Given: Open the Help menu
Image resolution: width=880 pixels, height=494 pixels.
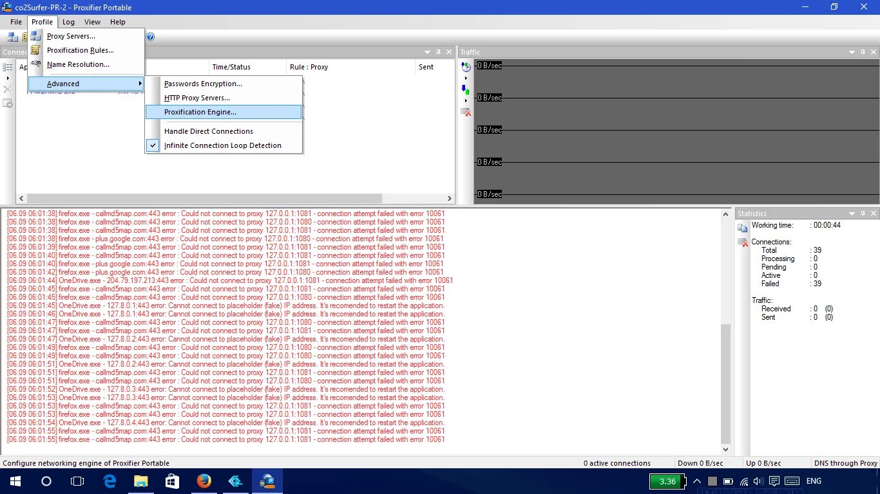Looking at the screenshot, I should click(117, 22).
